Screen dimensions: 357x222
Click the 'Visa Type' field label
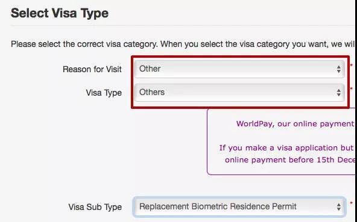point(104,93)
